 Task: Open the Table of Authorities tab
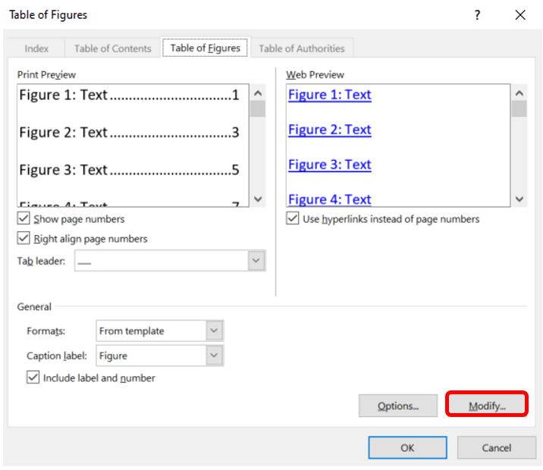click(x=301, y=49)
